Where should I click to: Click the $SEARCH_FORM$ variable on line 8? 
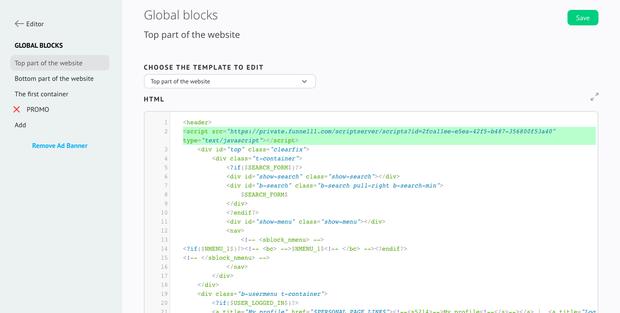tap(264, 195)
